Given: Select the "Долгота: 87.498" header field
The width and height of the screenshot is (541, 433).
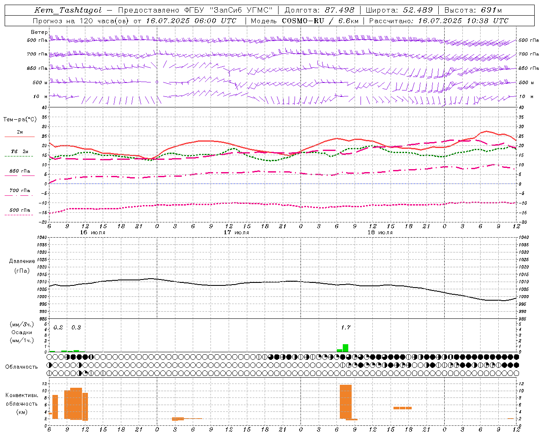Looking at the screenshot, I should [320, 11].
